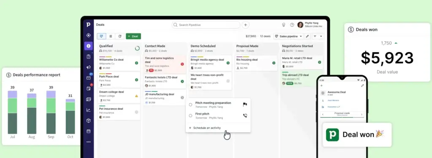
Task: Click green arrow on Fantastic hotels LTD deal
Action: point(182,81)
